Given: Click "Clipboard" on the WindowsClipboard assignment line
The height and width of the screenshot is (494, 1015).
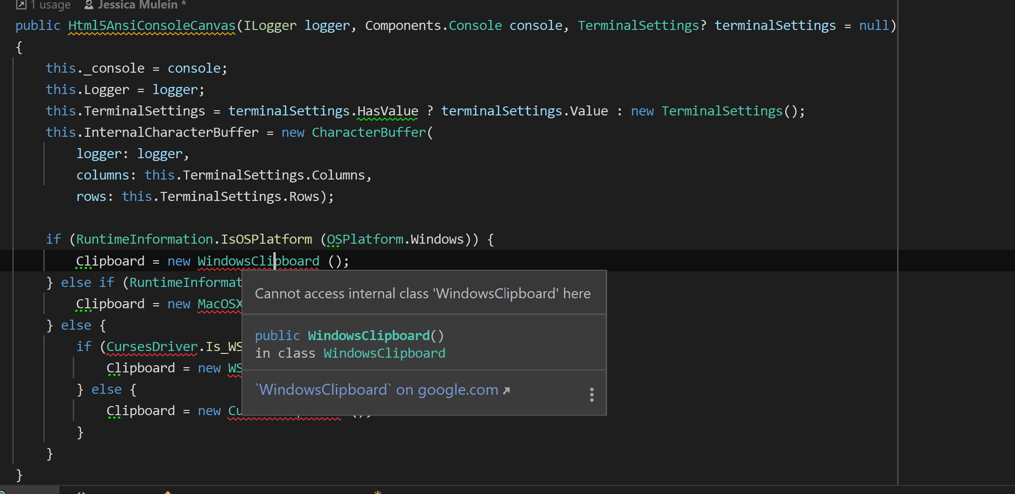Looking at the screenshot, I should pos(110,261).
